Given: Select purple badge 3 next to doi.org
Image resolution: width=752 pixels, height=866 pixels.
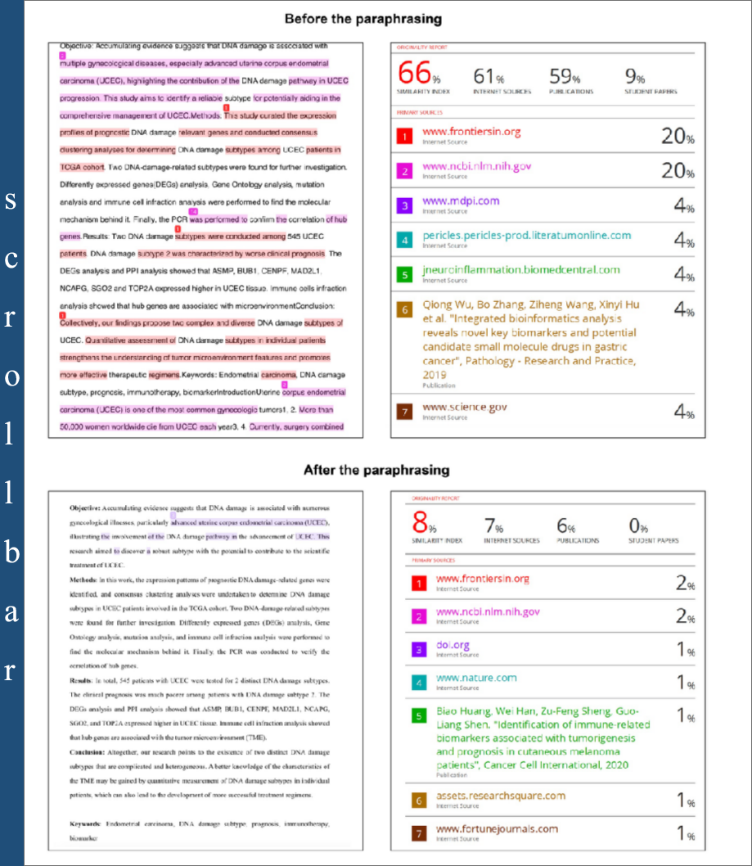Looking at the screenshot, I should click(419, 650).
